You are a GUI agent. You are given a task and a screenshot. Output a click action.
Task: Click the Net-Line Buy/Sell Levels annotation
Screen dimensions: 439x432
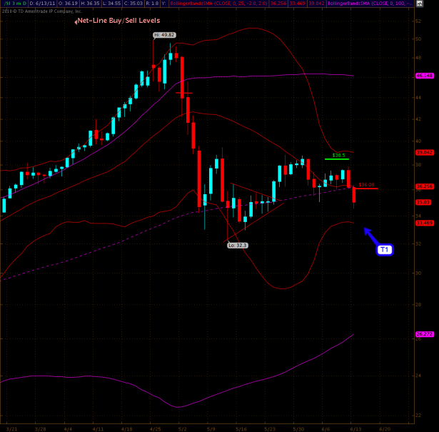click(118, 21)
